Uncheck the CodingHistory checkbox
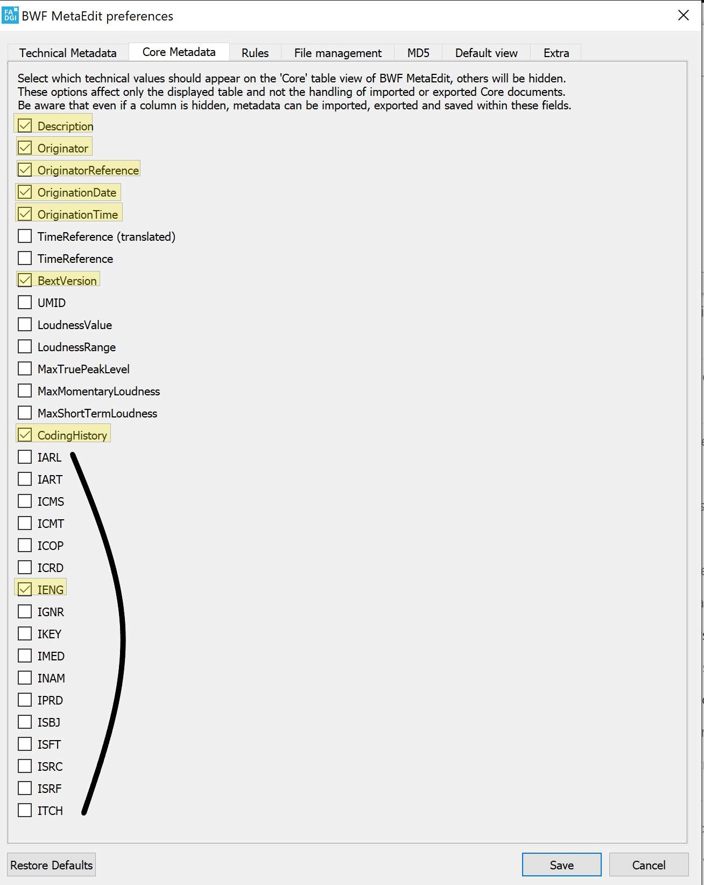704x885 pixels. 25,435
